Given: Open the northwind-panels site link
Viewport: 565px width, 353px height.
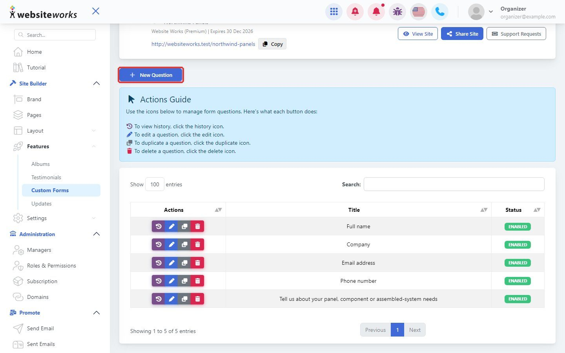Looking at the screenshot, I should (x=203, y=44).
